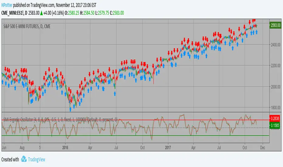Viewport: 283px width, 167px height.
Task: Click the open value O:2580.25
Action: (x=72, y=13)
